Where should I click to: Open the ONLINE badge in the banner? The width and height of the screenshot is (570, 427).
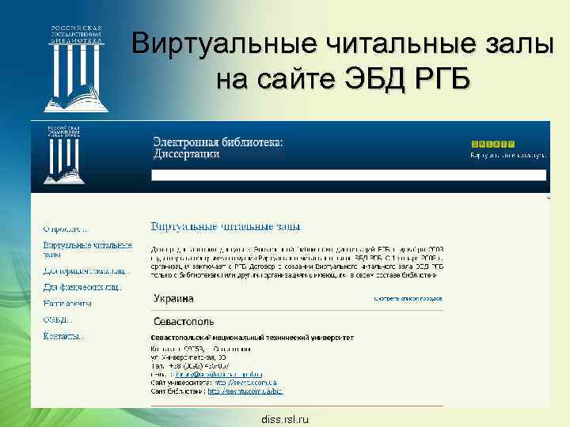(x=493, y=144)
